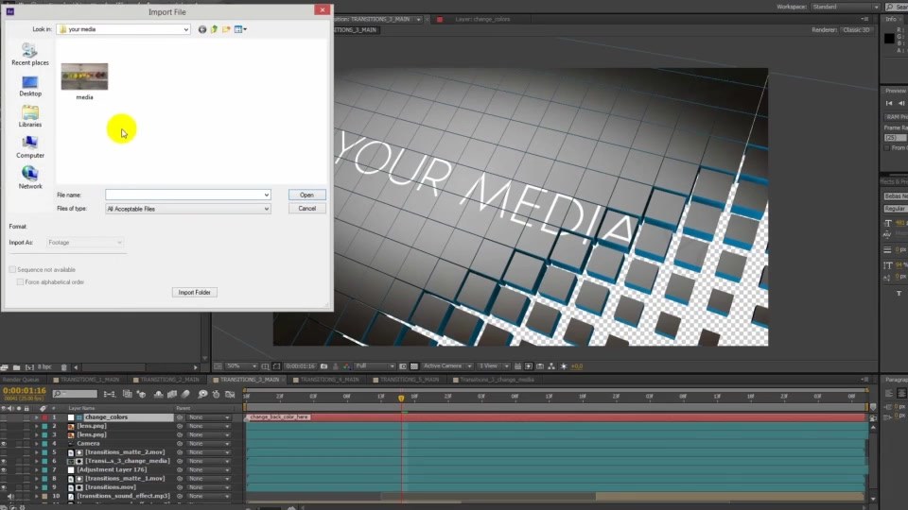Switch to TRANSITIONS_4_MAIN timeline tab

pos(329,380)
